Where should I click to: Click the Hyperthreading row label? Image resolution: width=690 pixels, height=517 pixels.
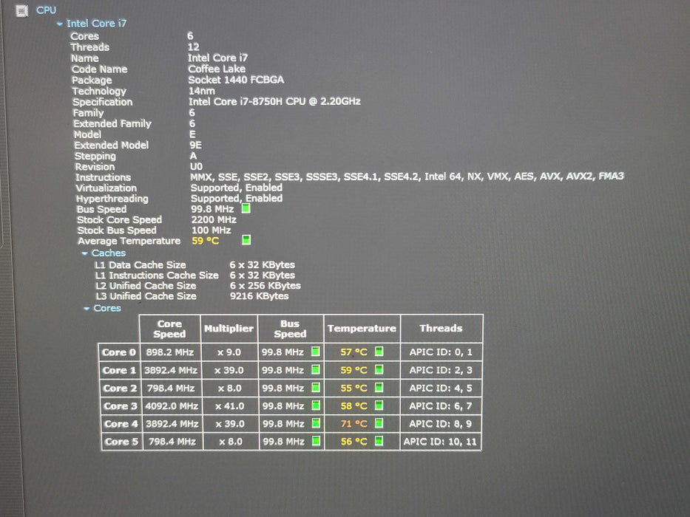click(x=112, y=199)
